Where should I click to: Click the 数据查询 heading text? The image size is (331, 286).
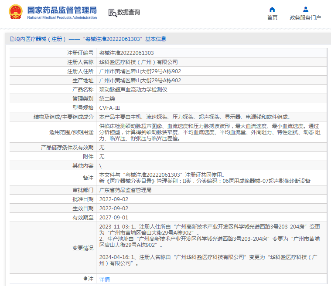tap(128, 12)
